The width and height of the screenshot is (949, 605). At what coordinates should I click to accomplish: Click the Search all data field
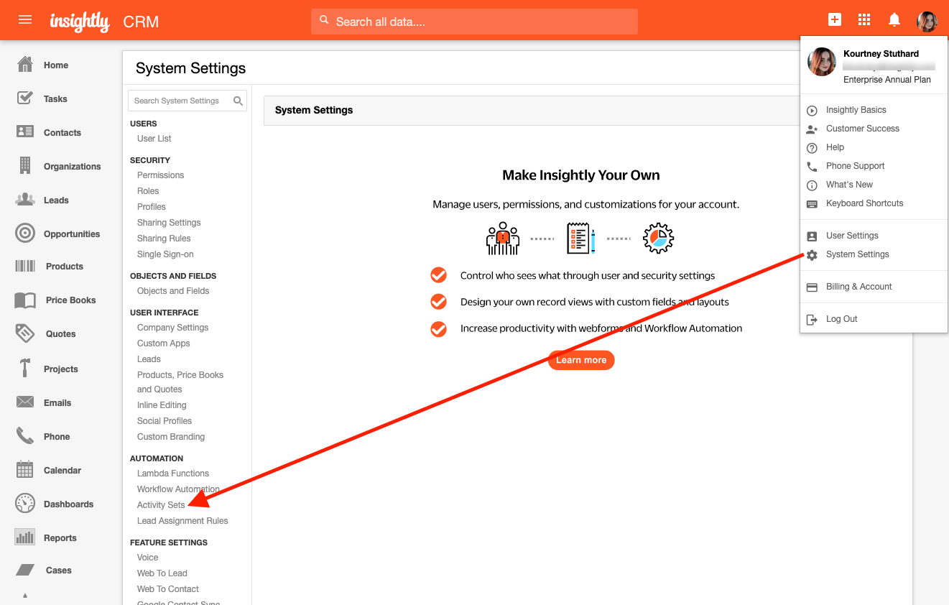point(474,22)
